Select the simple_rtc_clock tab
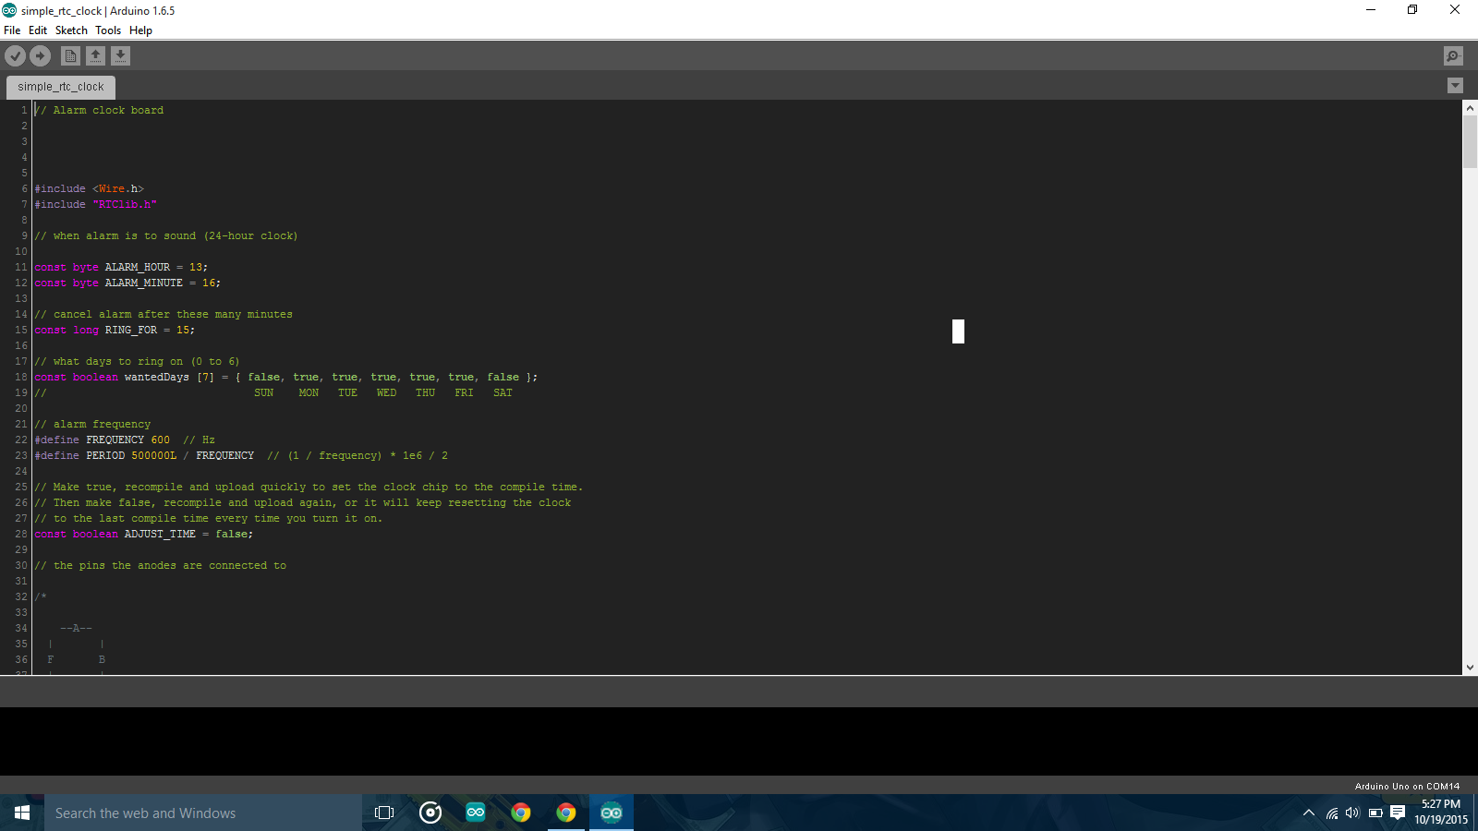 (61, 87)
